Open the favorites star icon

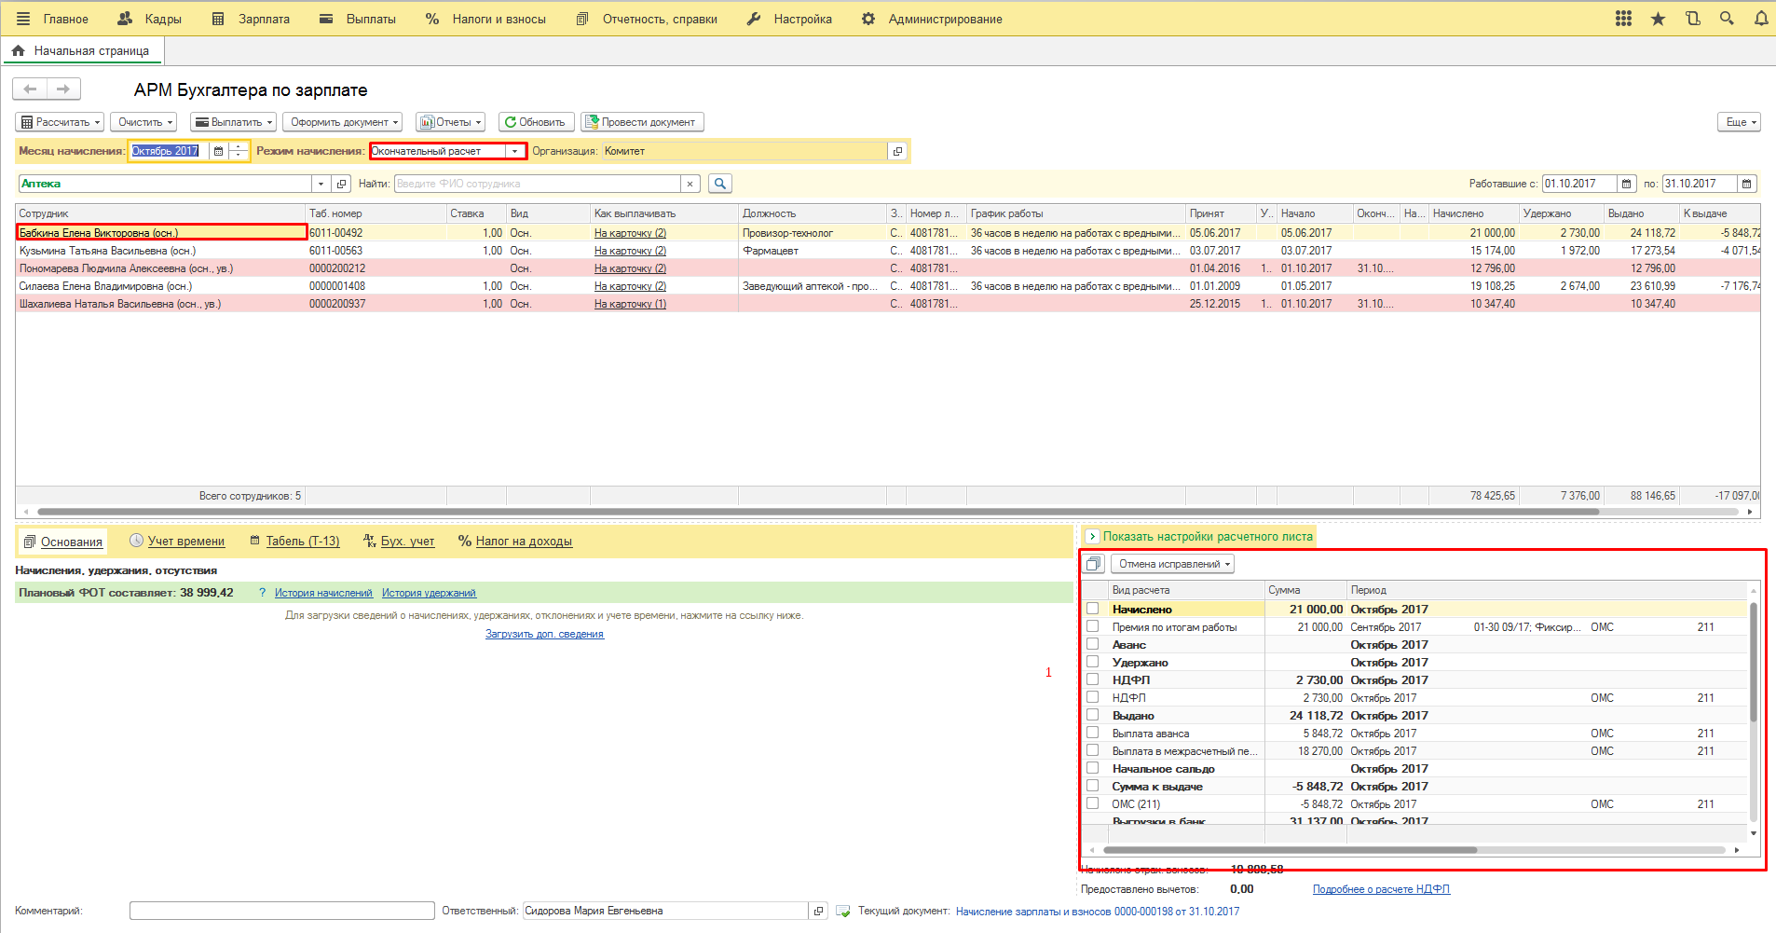coord(1658,19)
